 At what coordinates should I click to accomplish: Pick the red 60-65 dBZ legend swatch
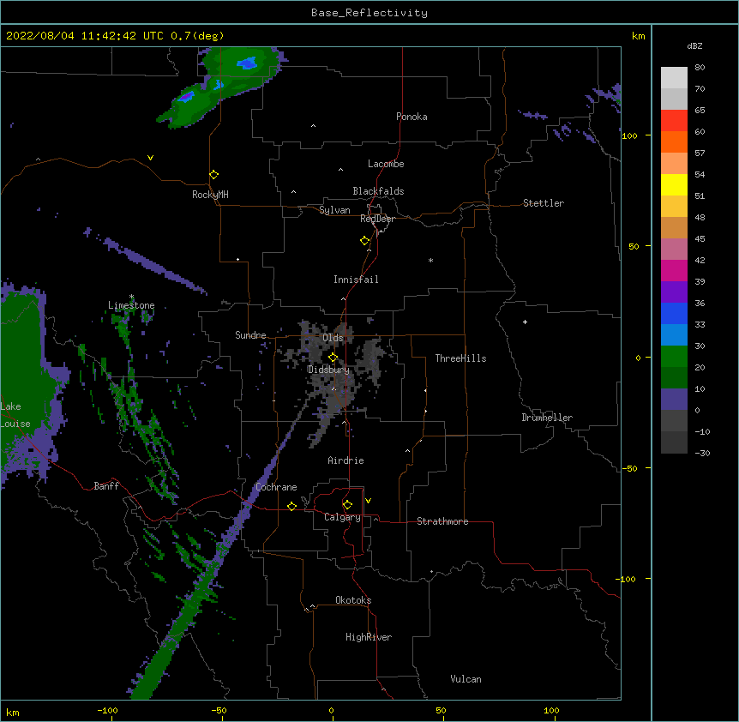(674, 120)
